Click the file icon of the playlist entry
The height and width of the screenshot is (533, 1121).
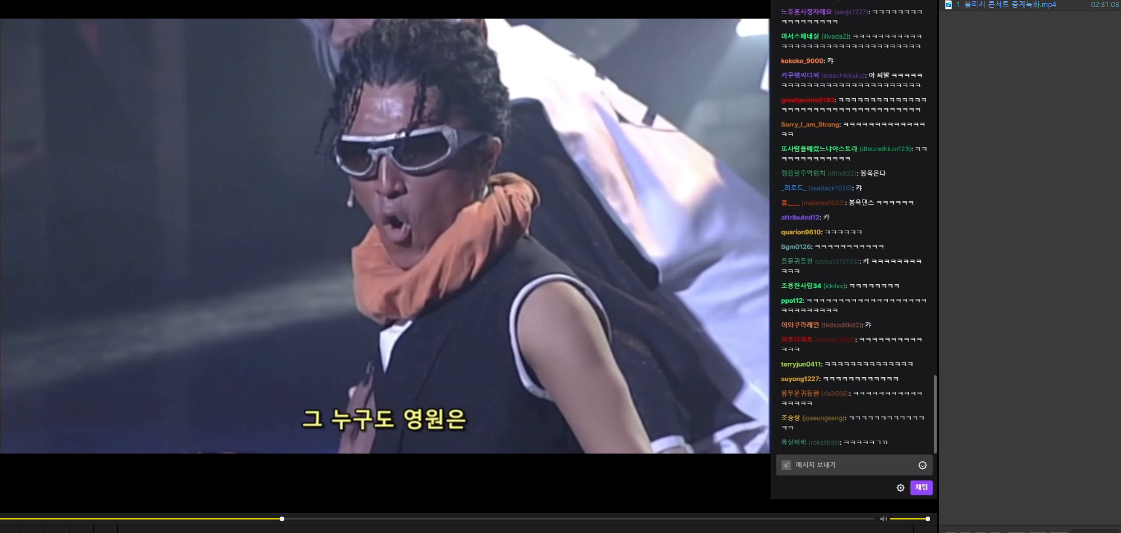pyautogui.click(x=948, y=5)
